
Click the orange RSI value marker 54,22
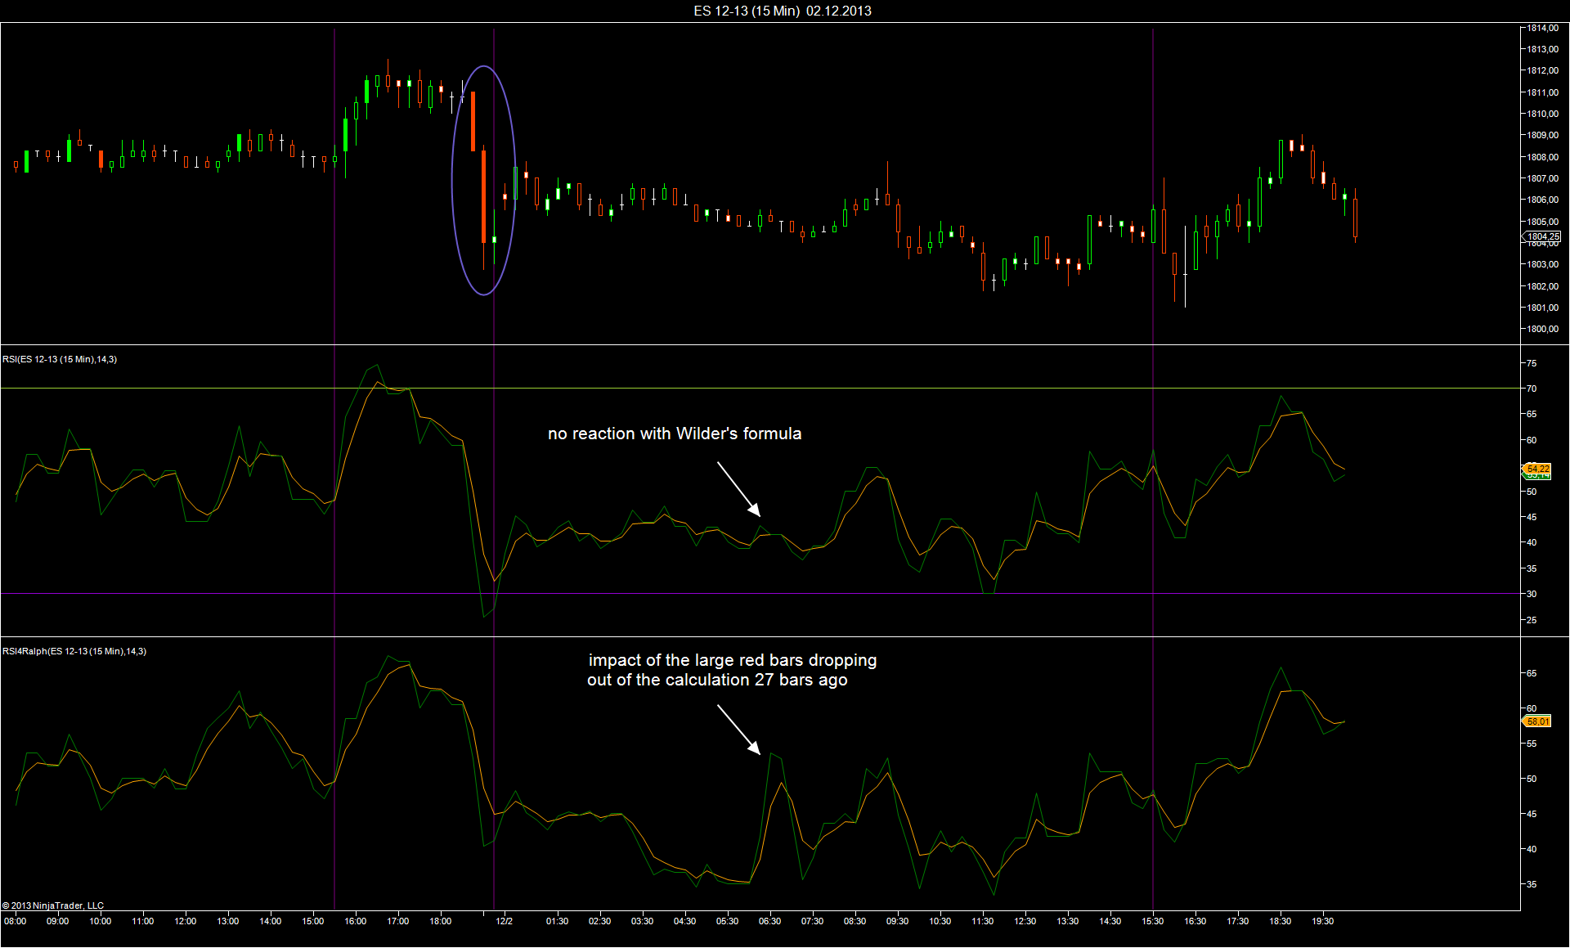tap(1537, 469)
